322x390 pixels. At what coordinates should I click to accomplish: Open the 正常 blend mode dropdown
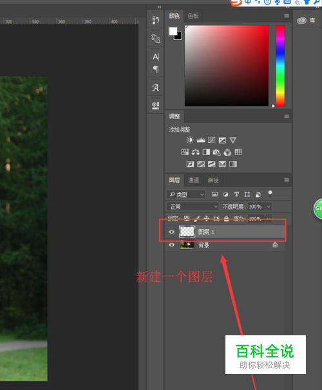[x=193, y=207]
